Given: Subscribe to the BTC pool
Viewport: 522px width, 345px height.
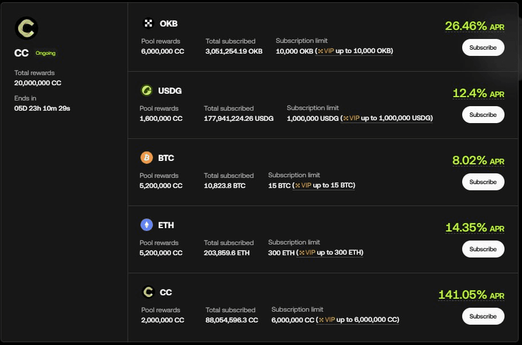Looking at the screenshot, I should click(483, 182).
